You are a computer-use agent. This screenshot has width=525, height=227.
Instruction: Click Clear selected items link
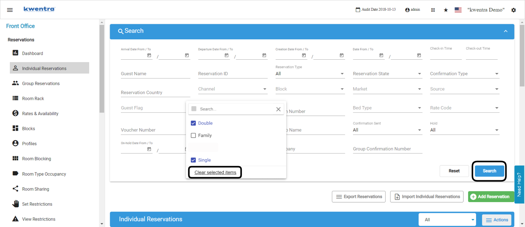click(215, 172)
